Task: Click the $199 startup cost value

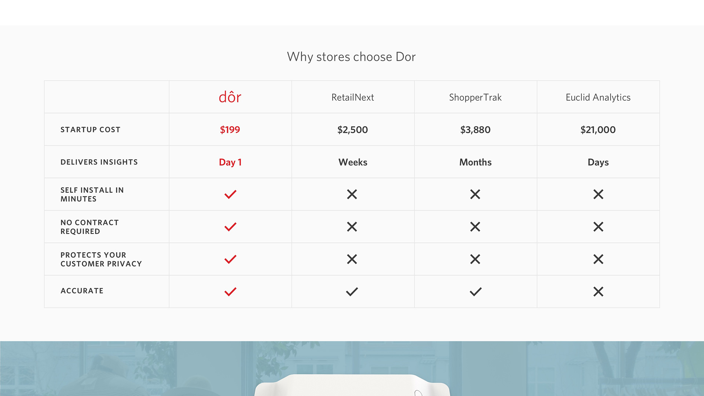Action: (x=230, y=130)
